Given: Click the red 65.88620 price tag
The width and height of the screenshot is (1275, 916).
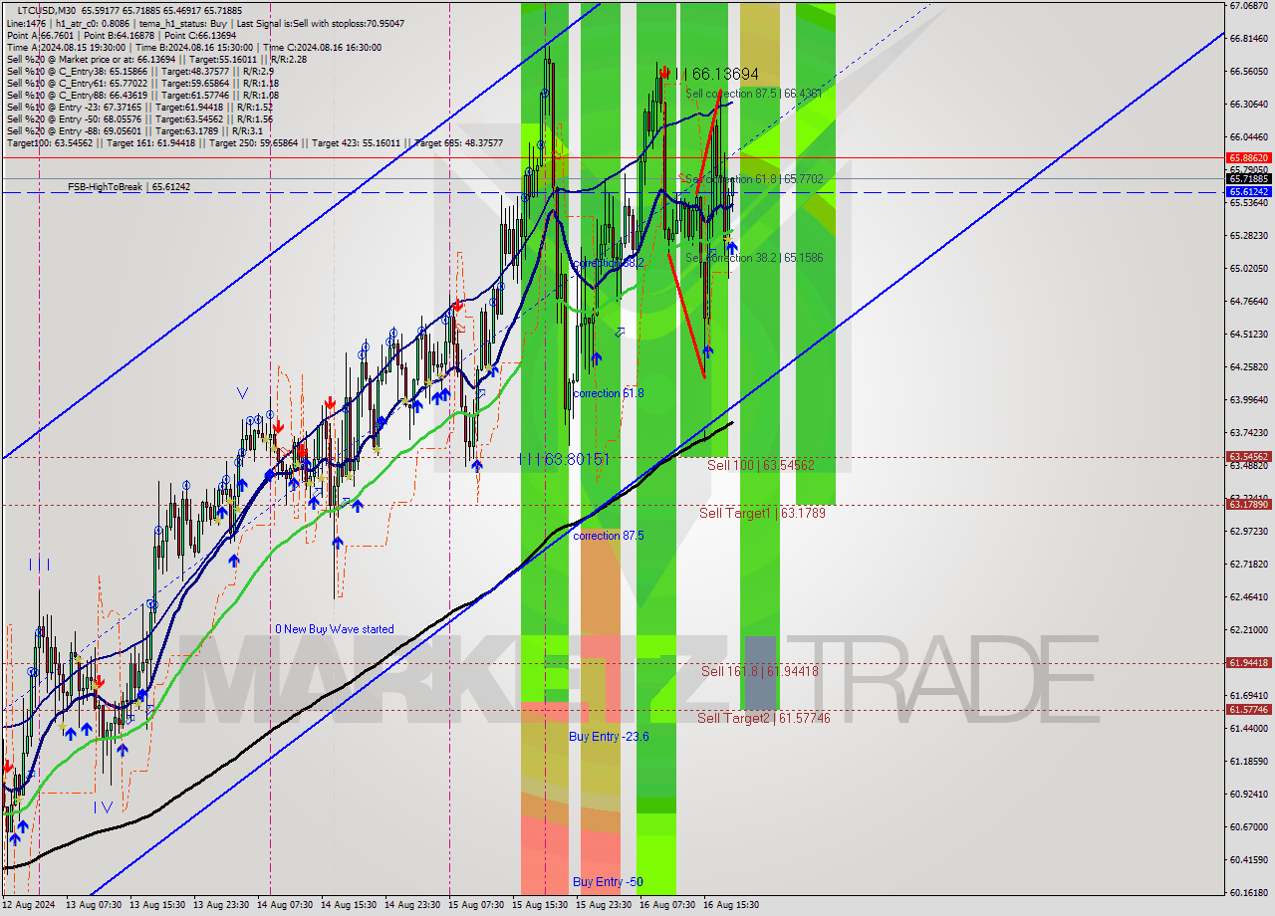Looking at the screenshot, I should (x=1249, y=157).
